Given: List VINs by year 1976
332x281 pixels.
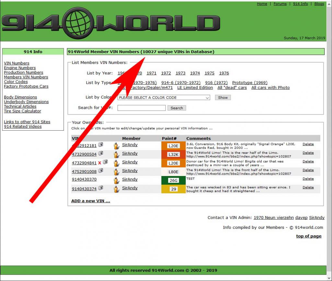Looking at the screenshot, I should 224,73.
